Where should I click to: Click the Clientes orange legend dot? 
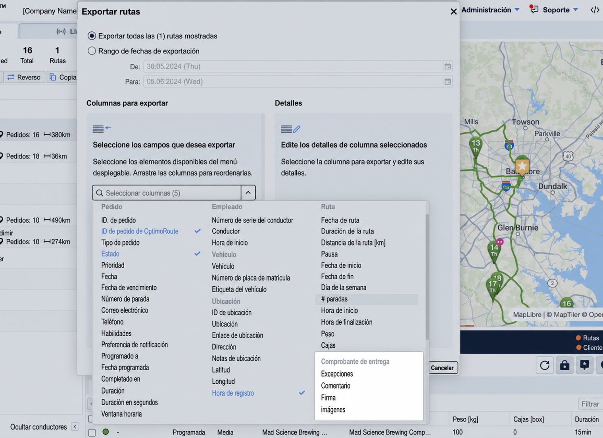pos(578,348)
